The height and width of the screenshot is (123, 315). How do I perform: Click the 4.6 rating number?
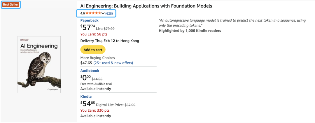point(83,13)
